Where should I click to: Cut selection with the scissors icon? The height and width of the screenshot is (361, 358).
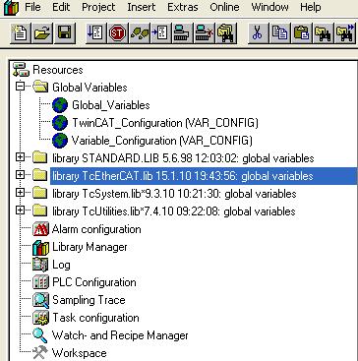click(258, 33)
